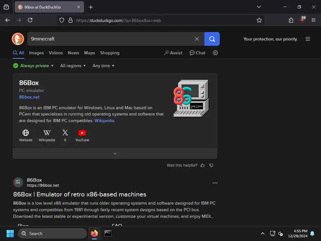
Task: Switch to the Videos tab
Action: click(x=56, y=53)
